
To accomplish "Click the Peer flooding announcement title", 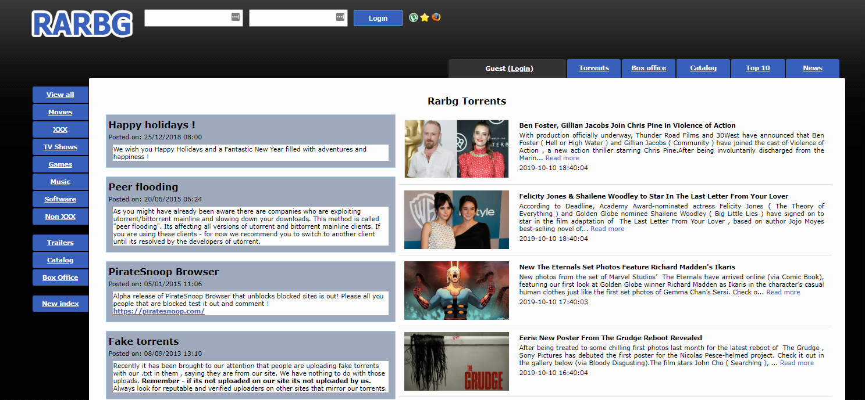I will coord(143,187).
